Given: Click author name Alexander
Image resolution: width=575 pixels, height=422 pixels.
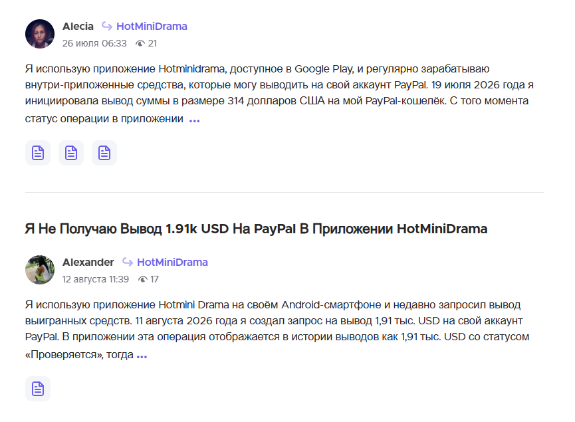Looking at the screenshot, I should (88, 262).
